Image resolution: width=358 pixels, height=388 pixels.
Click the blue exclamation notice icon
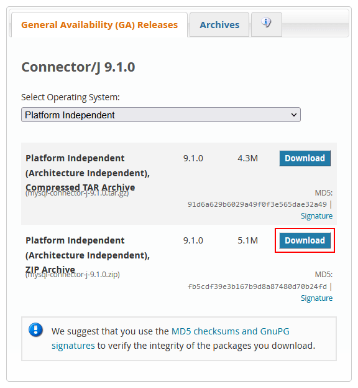pyautogui.click(x=36, y=330)
